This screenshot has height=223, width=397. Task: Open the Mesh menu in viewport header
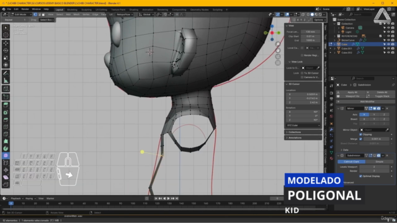pyautogui.click(x=76, y=14)
